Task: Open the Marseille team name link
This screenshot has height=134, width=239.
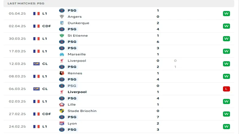Action: [x=77, y=54]
